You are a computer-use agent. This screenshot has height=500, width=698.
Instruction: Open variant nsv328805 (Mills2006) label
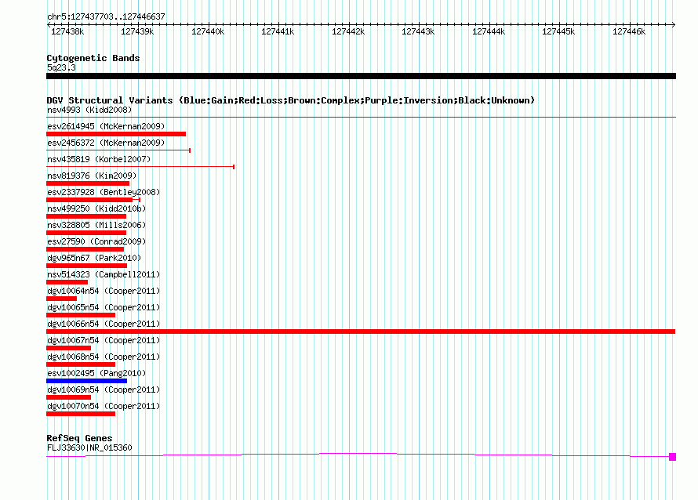pos(96,225)
